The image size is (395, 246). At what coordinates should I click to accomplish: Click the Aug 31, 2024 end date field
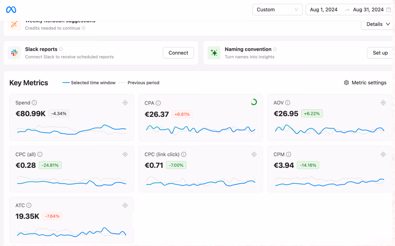pyautogui.click(x=368, y=10)
